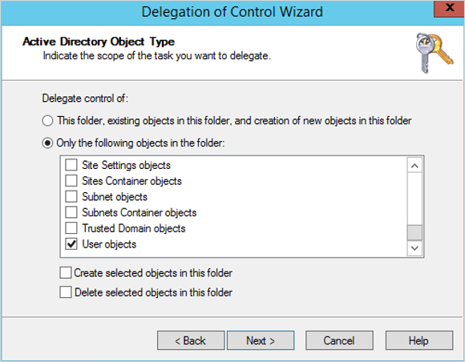Select 'Only the following objects' radio button
The height and width of the screenshot is (362, 465).
(x=47, y=143)
